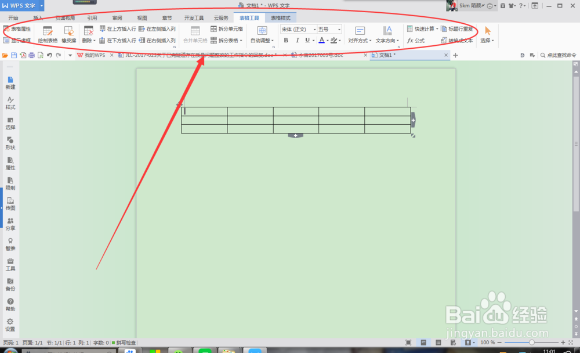Toggle 显示虚框 gridline display

tap(17, 41)
